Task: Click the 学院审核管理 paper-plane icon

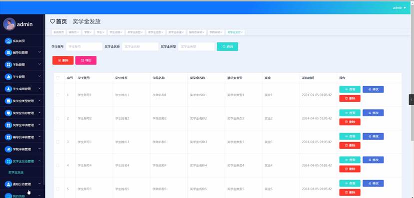Action: pos(8,149)
